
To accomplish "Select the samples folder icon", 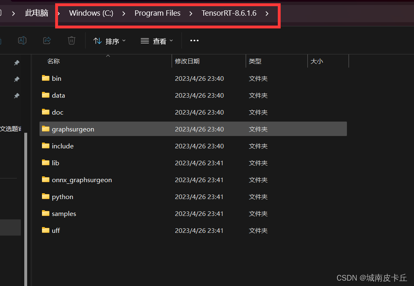I will (46, 213).
